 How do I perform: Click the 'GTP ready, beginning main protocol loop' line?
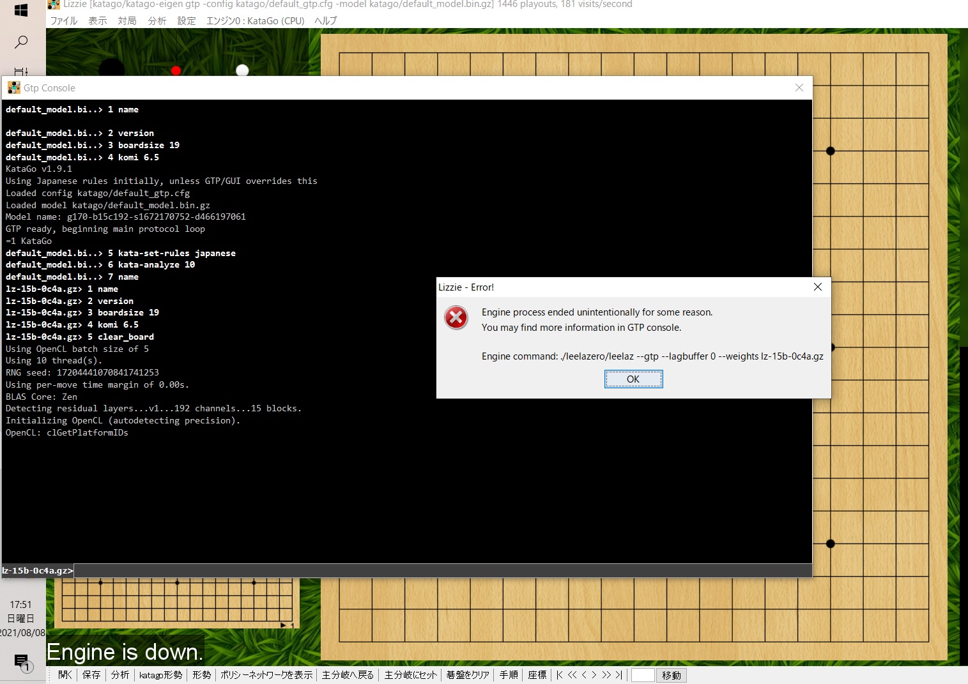(105, 229)
